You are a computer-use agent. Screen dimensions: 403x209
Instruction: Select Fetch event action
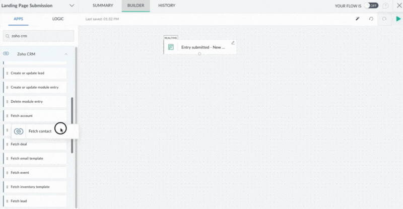pyautogui.click(x=35, y=173)
